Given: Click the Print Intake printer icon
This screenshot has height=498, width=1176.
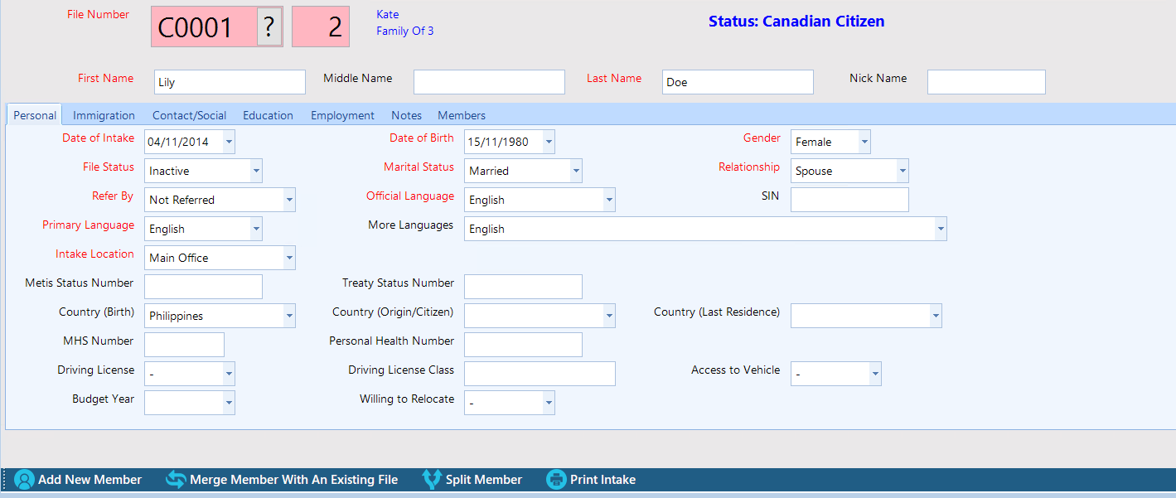Looking at the screenshot, I should (x=556, y=480).
